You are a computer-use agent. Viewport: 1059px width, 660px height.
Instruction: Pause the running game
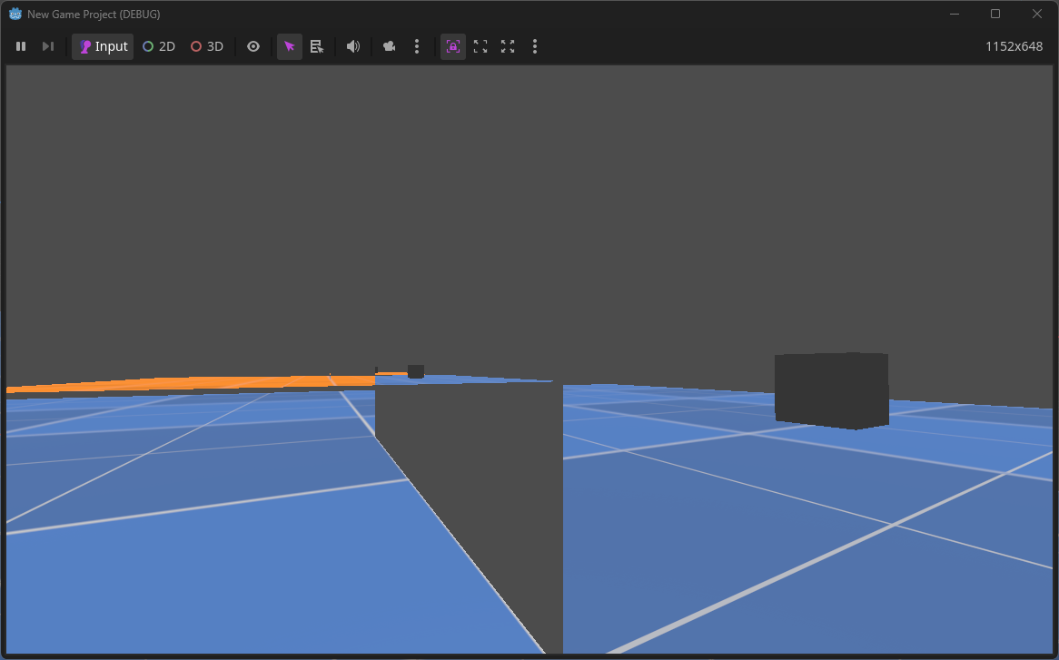click(21, 46)
